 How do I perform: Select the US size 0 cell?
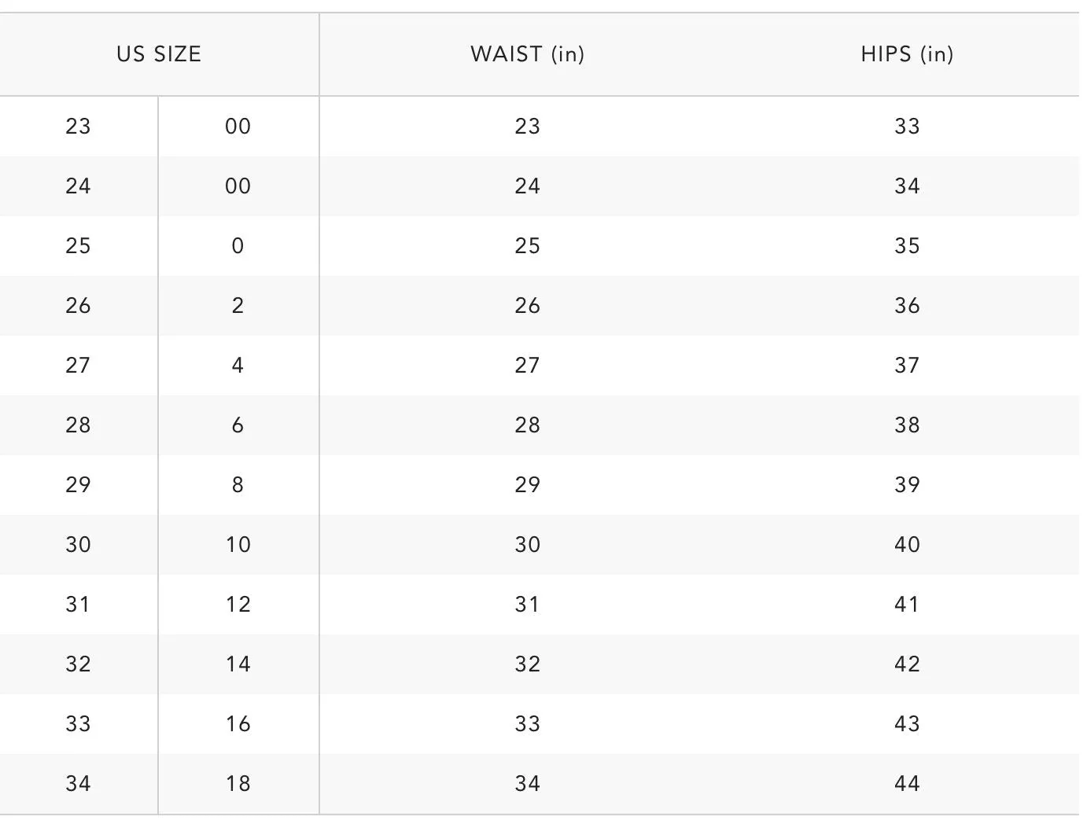(x=238, y=246)
